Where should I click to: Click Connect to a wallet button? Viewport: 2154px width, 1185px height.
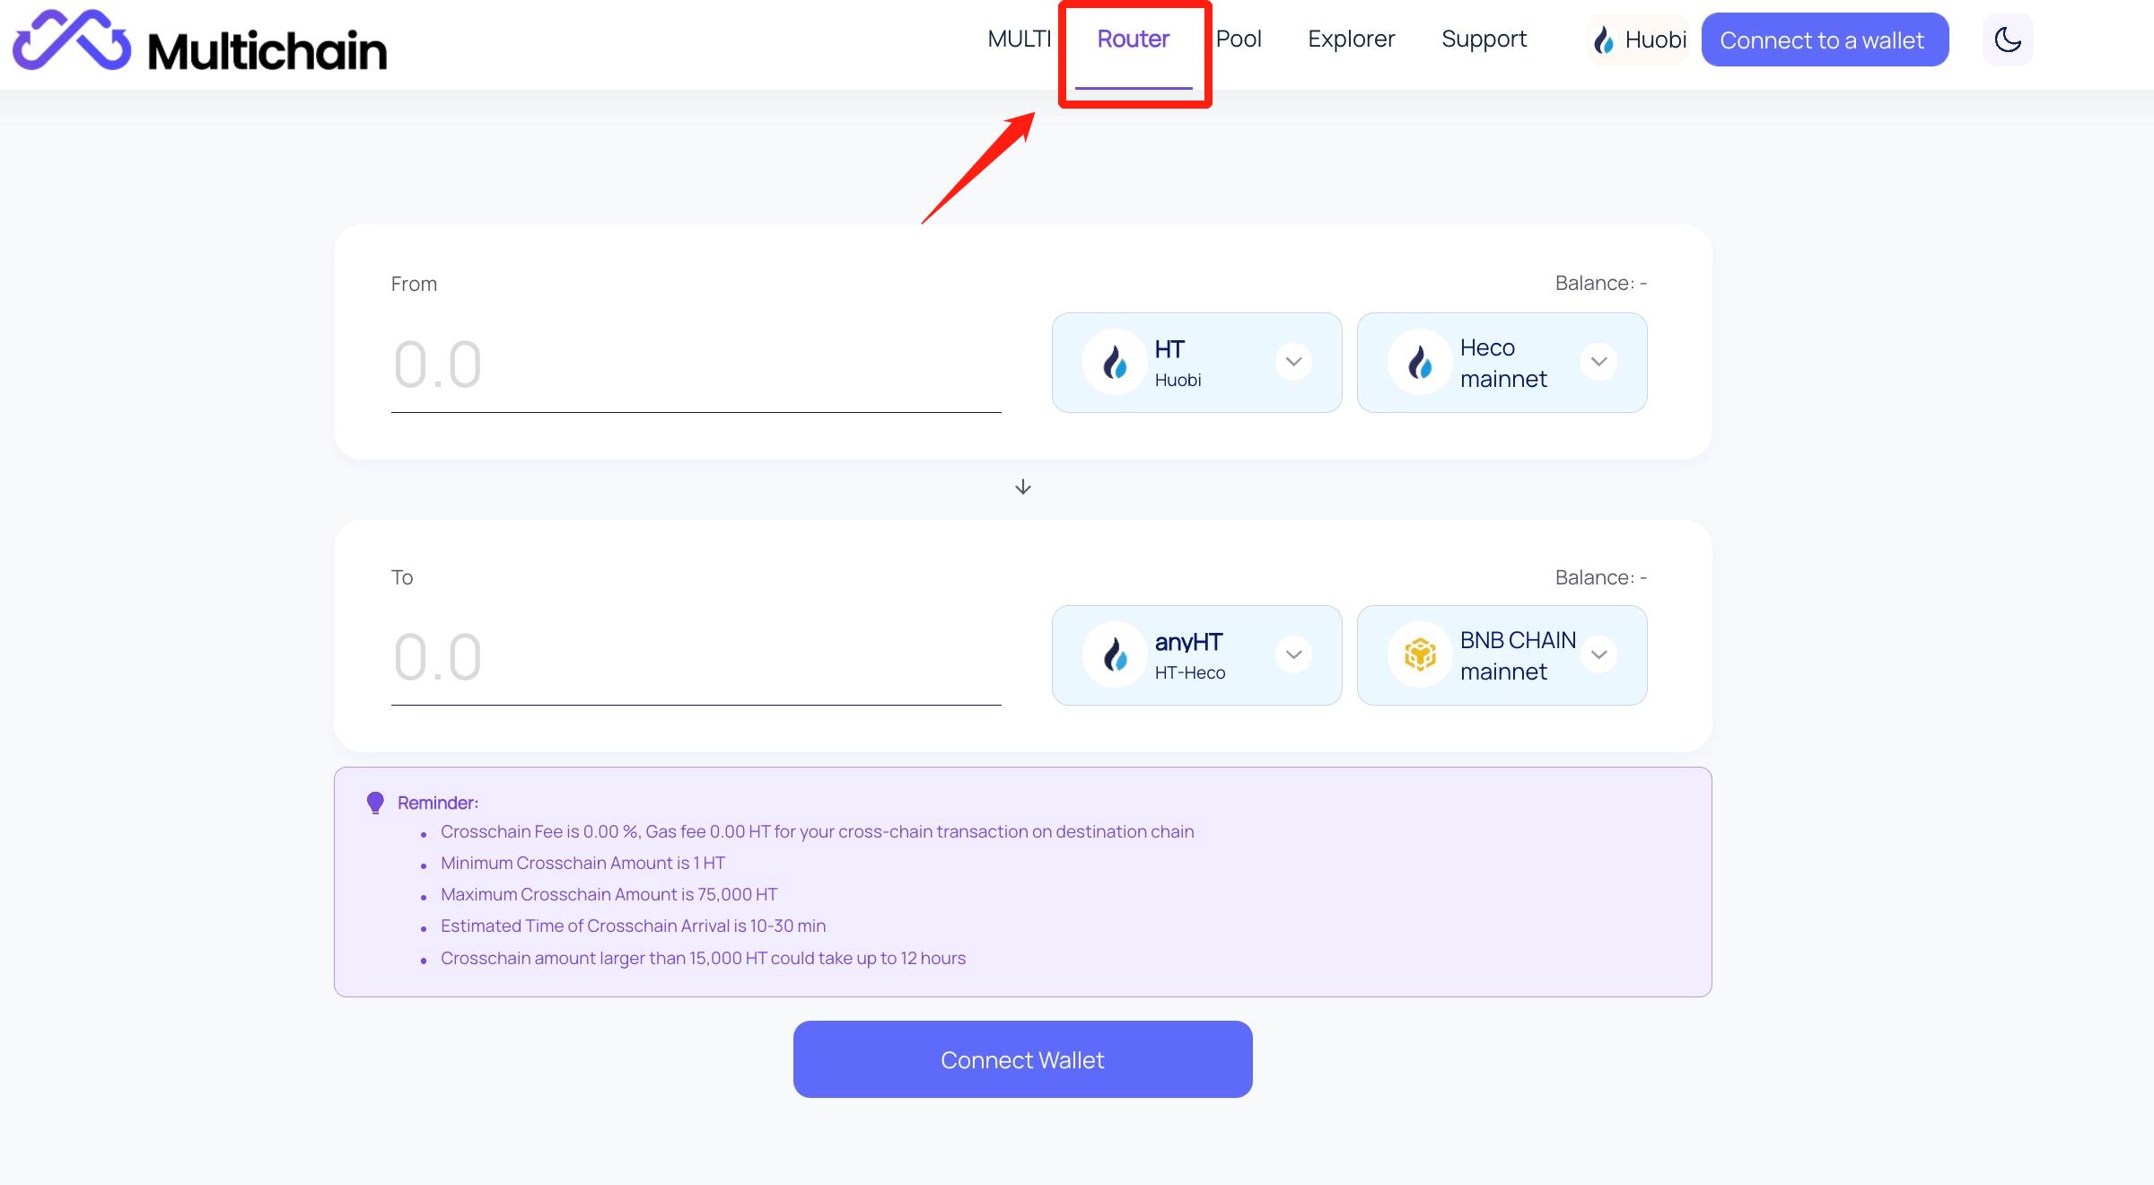point(1825,39)
